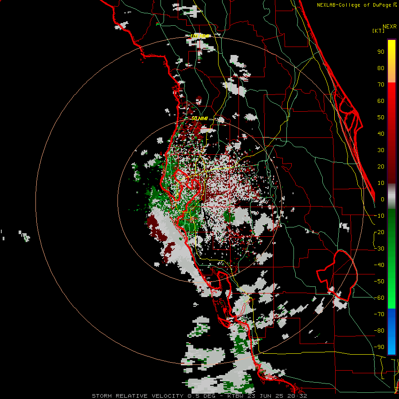
Task: Click the positive 90 value on the velocity scale
Action: (x=381, y=52)
